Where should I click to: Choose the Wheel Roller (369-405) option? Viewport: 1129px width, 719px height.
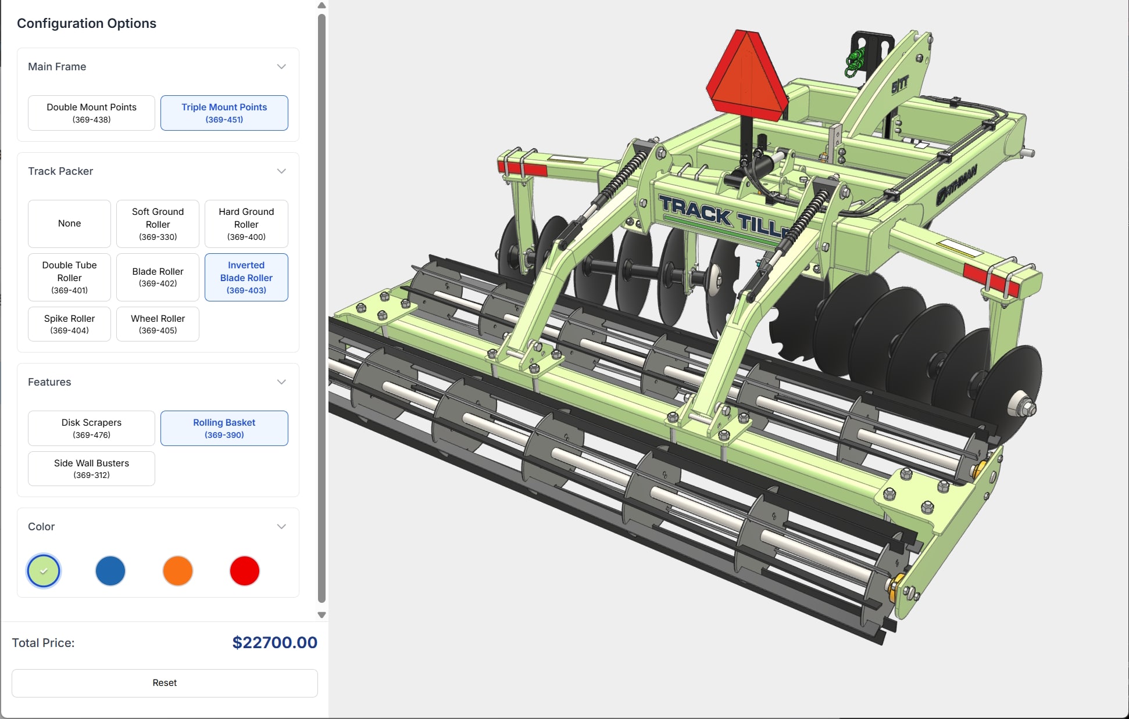pos(158,324)
